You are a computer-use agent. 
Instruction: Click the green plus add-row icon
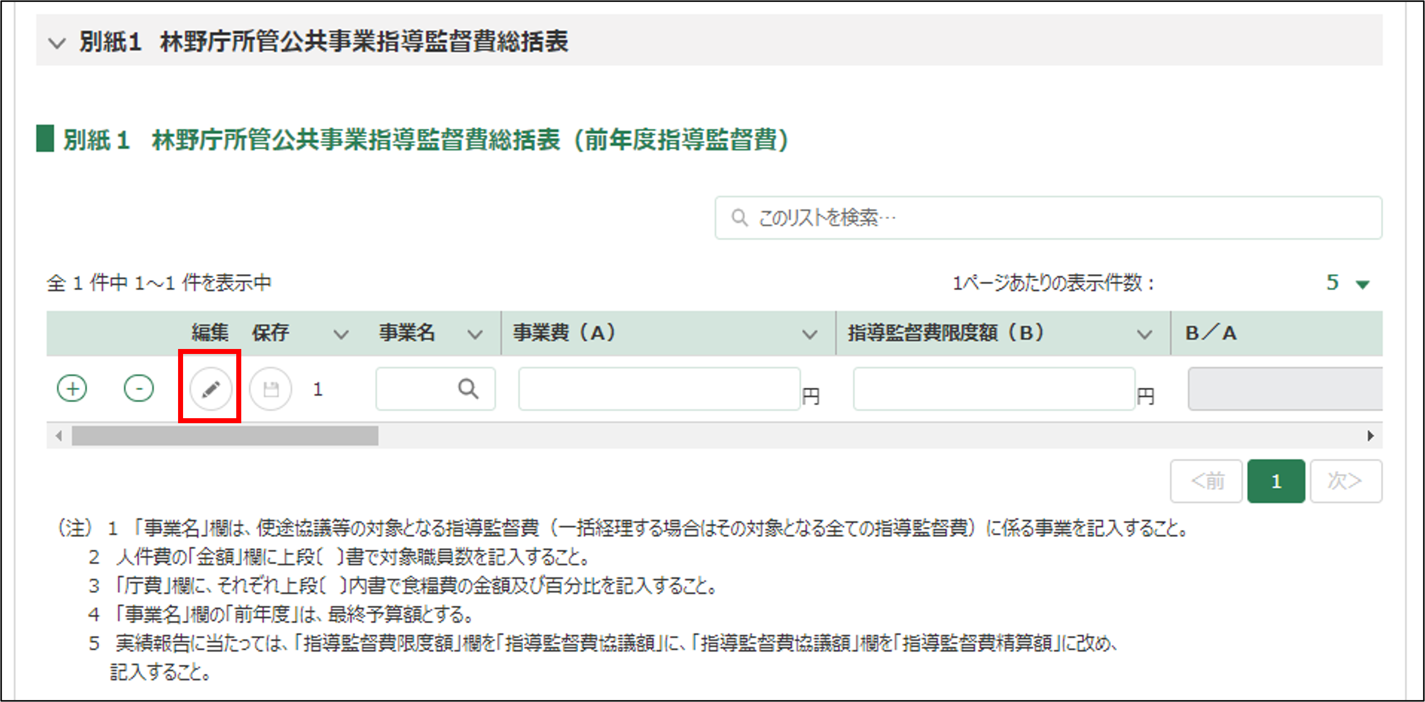click(72, 388)
